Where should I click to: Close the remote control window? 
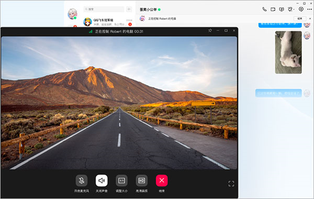pos(234,31)
